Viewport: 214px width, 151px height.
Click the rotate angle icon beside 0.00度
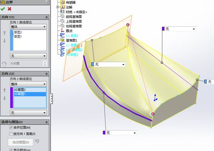pos(4,64)
